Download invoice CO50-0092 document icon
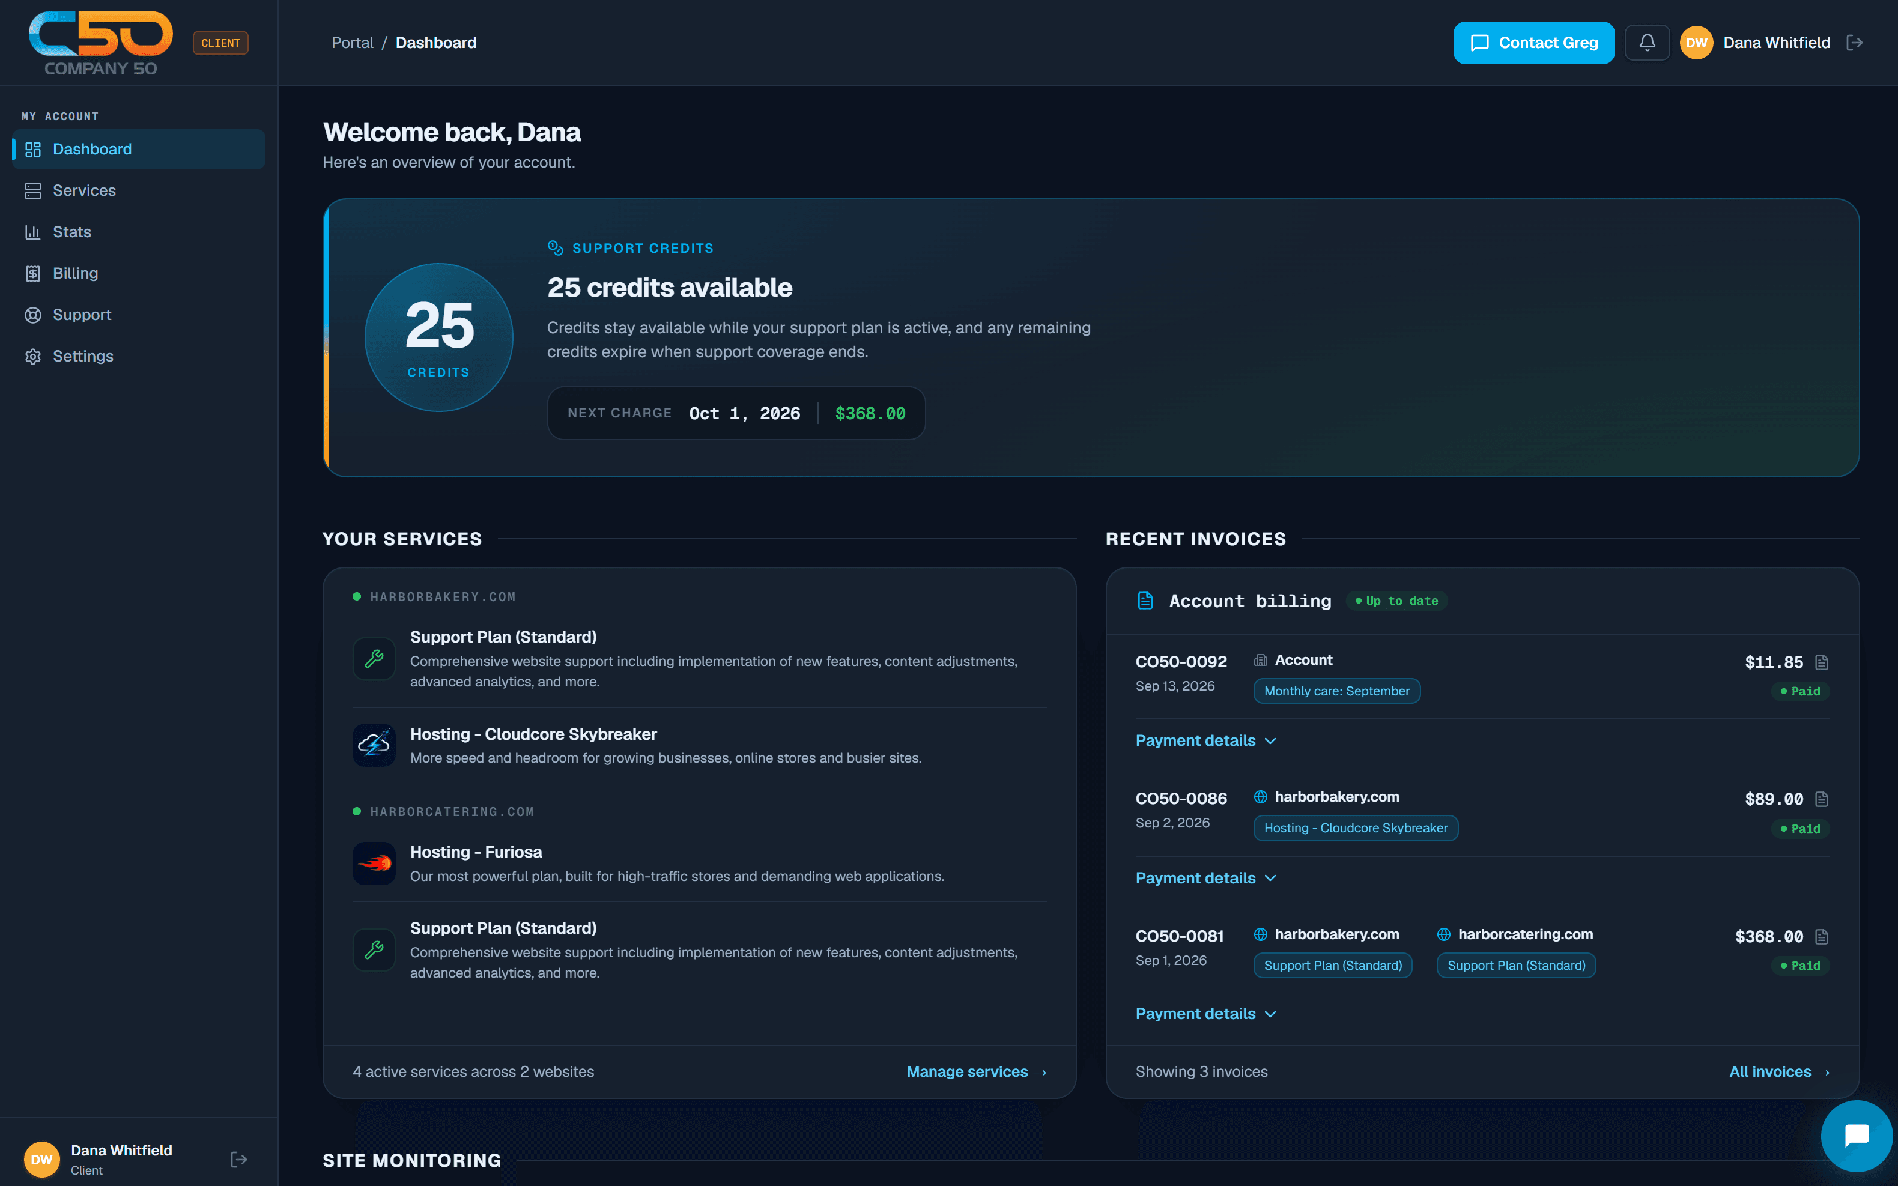The image size is (1898, 1186). point(1822,662)
